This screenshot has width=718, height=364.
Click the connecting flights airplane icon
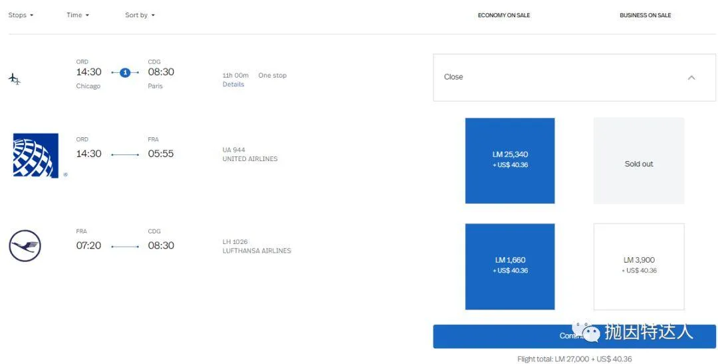[15, 80]
